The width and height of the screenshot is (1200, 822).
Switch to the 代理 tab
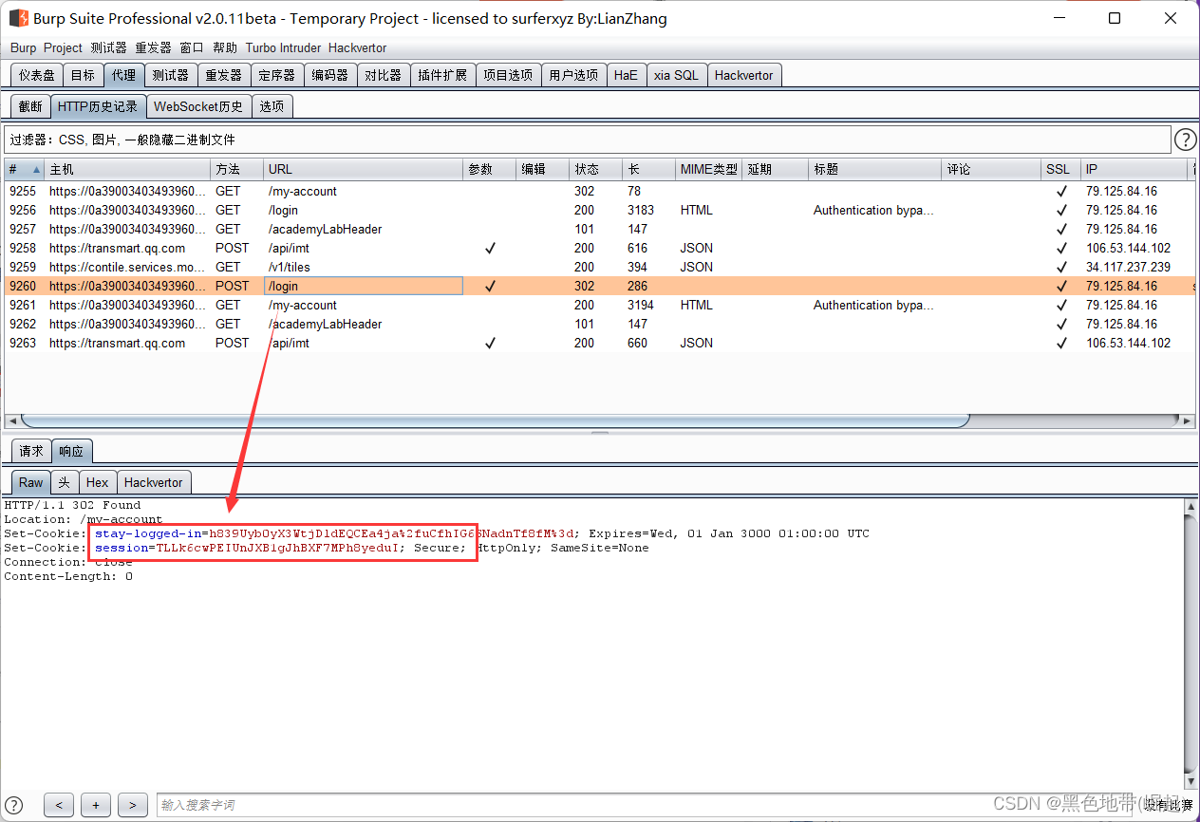123,75
